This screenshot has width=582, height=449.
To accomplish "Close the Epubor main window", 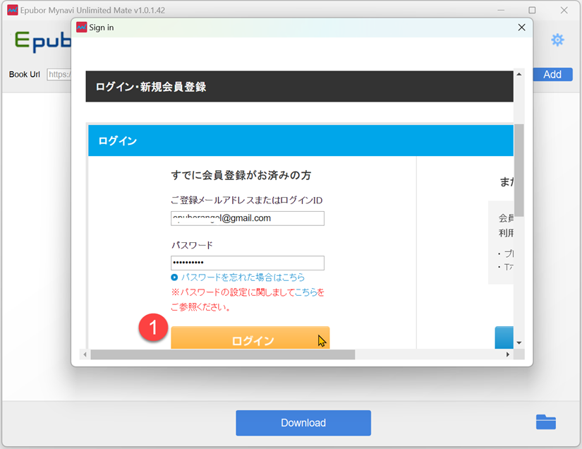I will pyautogui.click(x=564, y=10).
